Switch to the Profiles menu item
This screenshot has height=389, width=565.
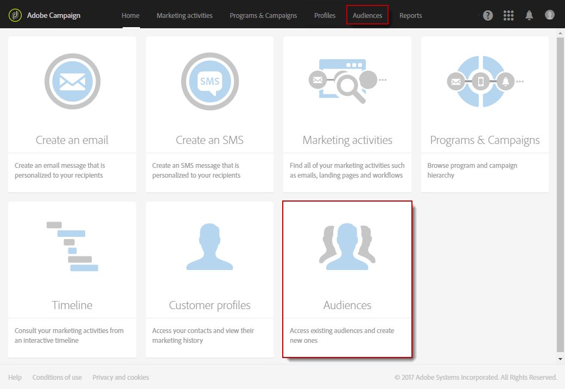(325, 15)
